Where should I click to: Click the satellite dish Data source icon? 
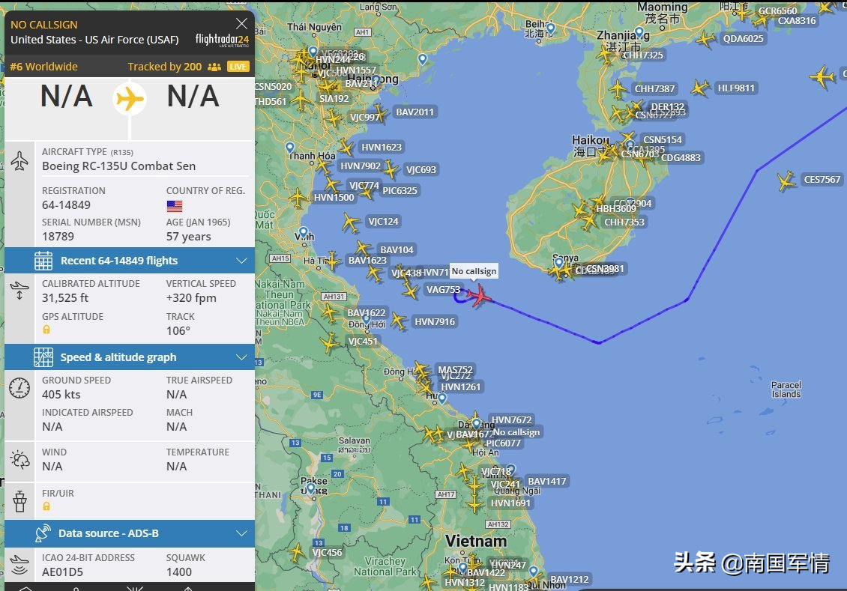[43, 533]
